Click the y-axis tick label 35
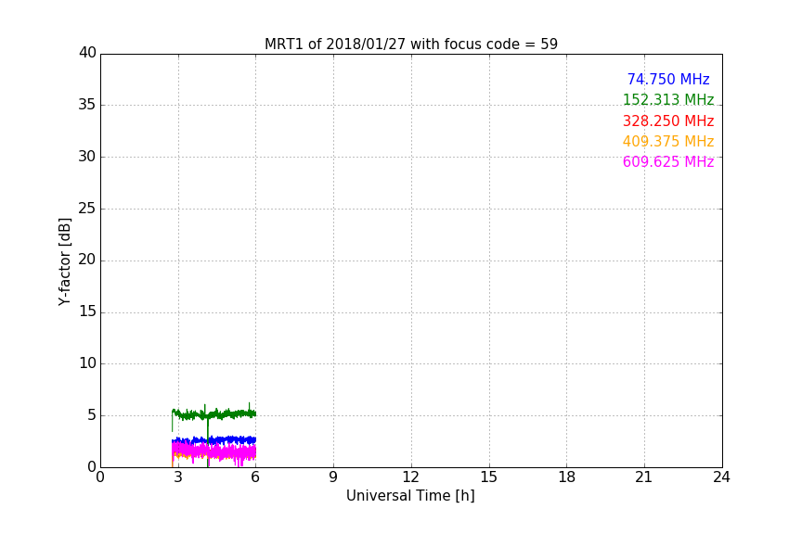The image size is (802, 534). tap(87, 105)
